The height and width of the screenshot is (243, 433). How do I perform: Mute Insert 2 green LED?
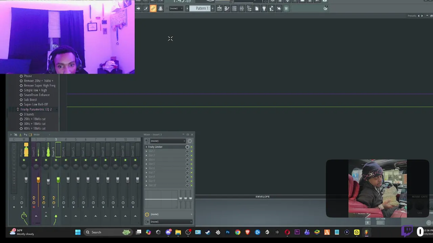(46, 160)
